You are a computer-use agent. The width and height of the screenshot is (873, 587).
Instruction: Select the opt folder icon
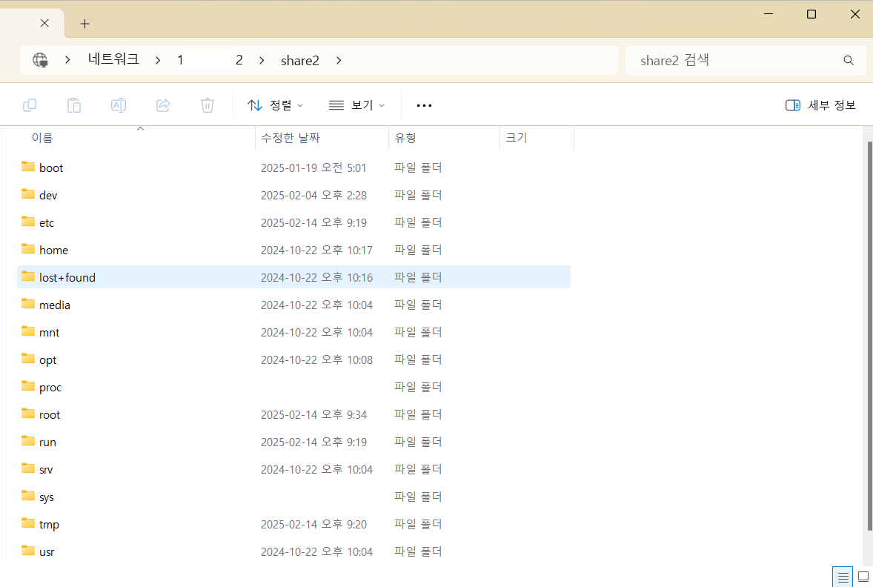(28, 359)
